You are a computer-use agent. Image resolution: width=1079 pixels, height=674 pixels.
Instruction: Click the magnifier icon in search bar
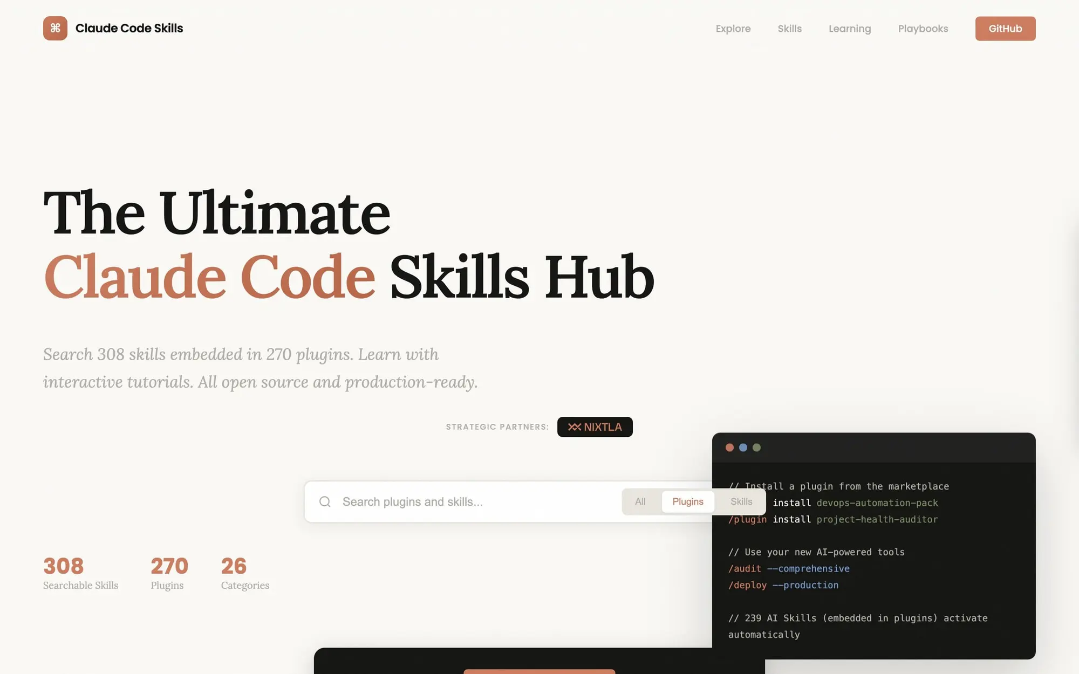pos(325,502)
